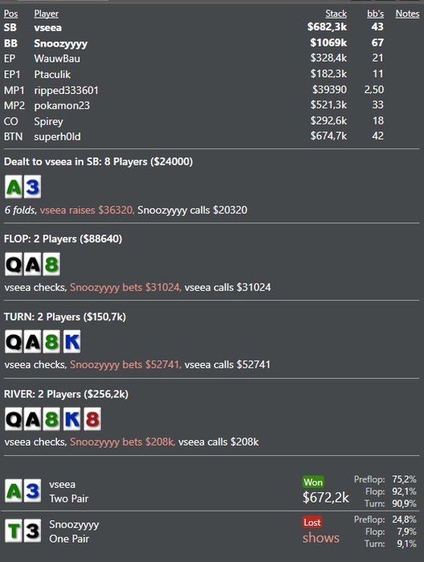This screenshot has height=562, width=424.
Task: Click the red 8 river card
Action: [x=92, y=418]
